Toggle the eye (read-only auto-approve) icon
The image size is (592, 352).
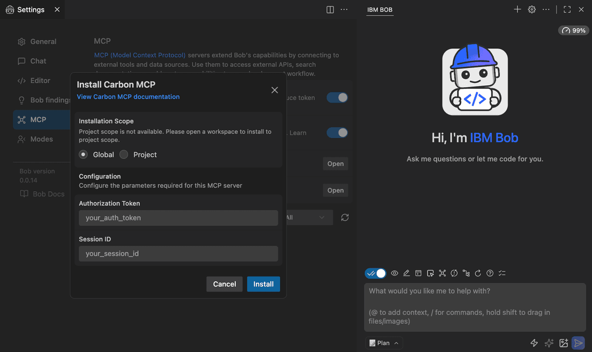point(395,273)
